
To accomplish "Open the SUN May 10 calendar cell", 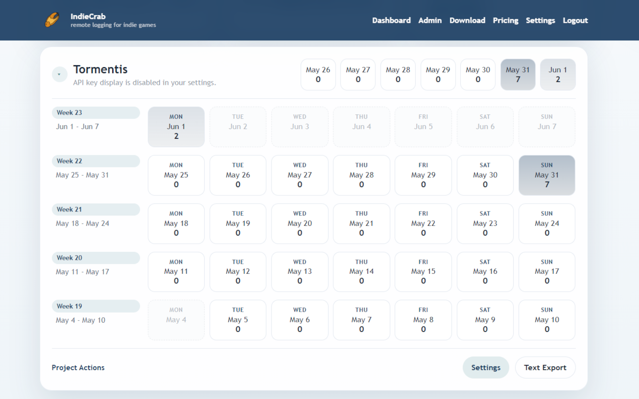I will (x=547, y=320).
